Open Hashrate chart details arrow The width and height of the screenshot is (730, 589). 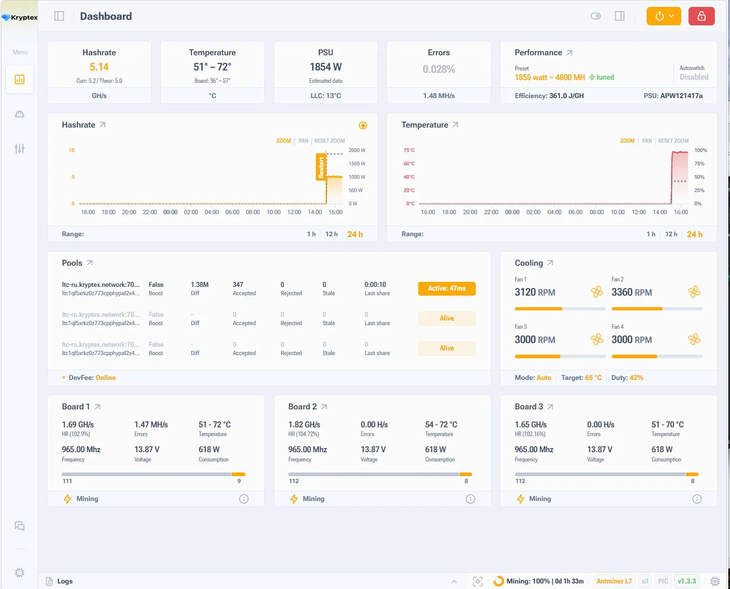point(103,125)
